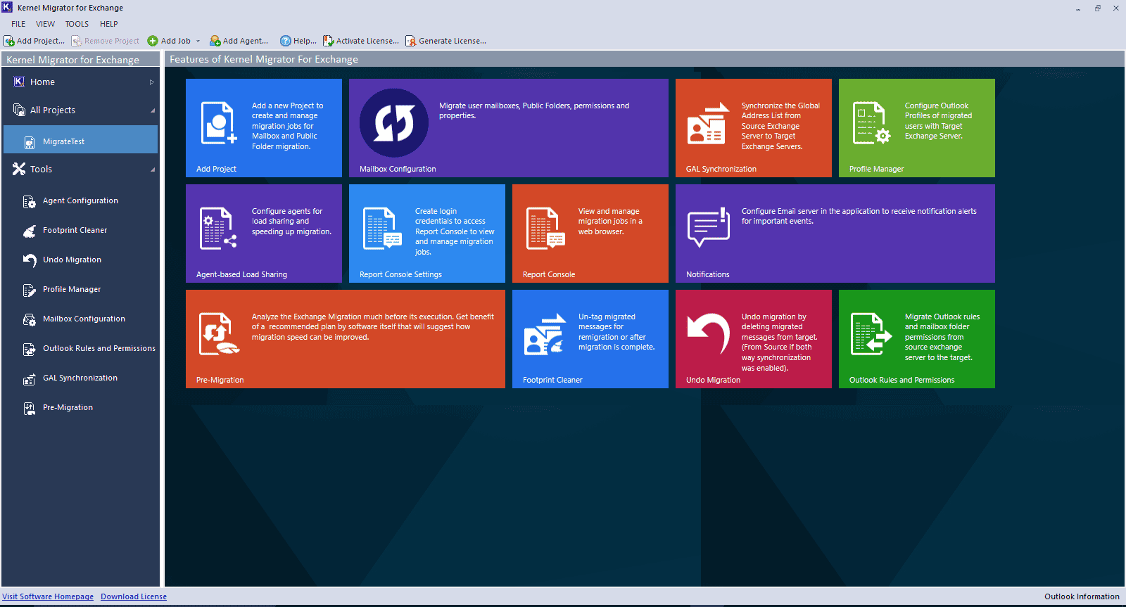
Task: Click the Generate License toolbar icon
Action: pyautogui.click(x=411, y=41)
